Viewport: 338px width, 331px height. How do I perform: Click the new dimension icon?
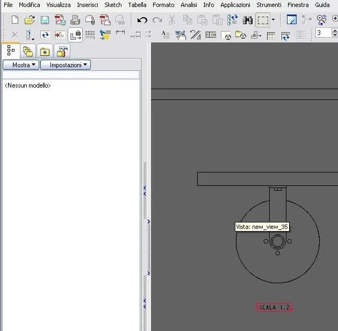120,32
